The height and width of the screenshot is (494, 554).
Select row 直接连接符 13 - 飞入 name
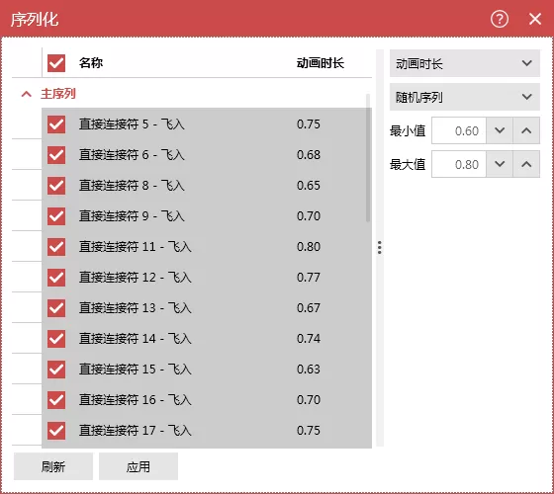(136, 308)
